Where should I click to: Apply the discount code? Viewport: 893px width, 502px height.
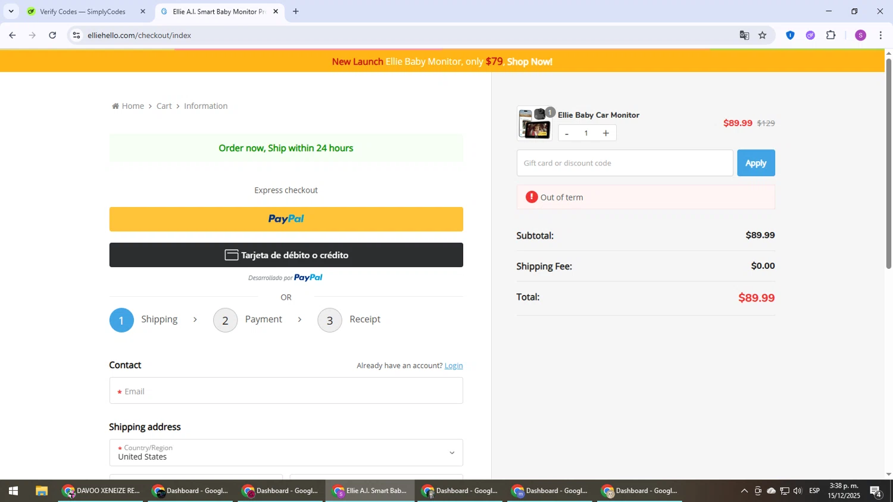pyautogui.click(x=756, y=163)
